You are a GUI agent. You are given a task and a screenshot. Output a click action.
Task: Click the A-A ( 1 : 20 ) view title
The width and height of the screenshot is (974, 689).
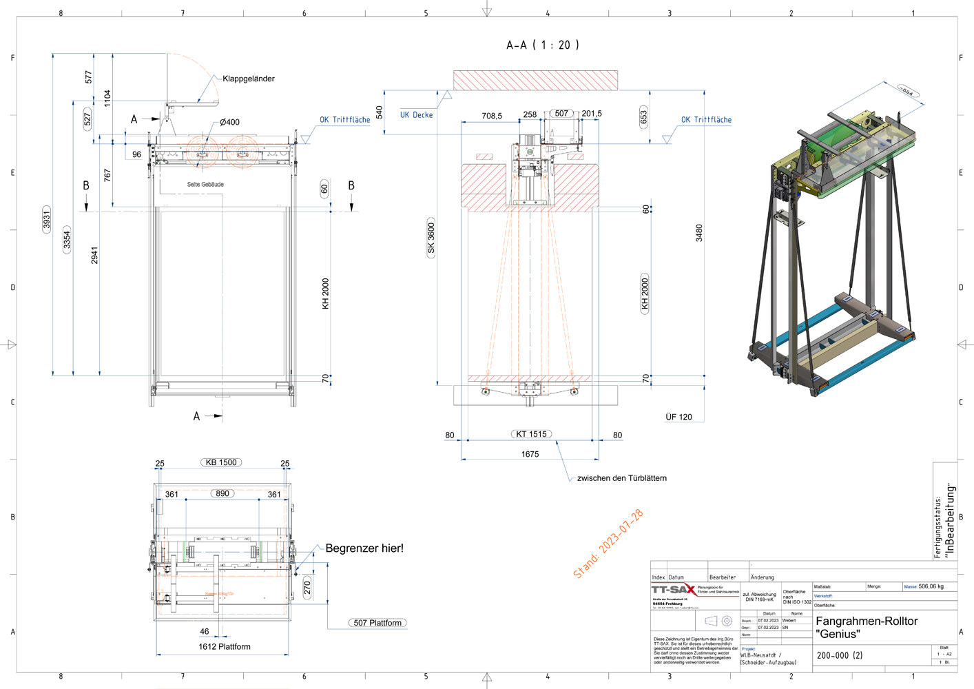pos(543,45)
